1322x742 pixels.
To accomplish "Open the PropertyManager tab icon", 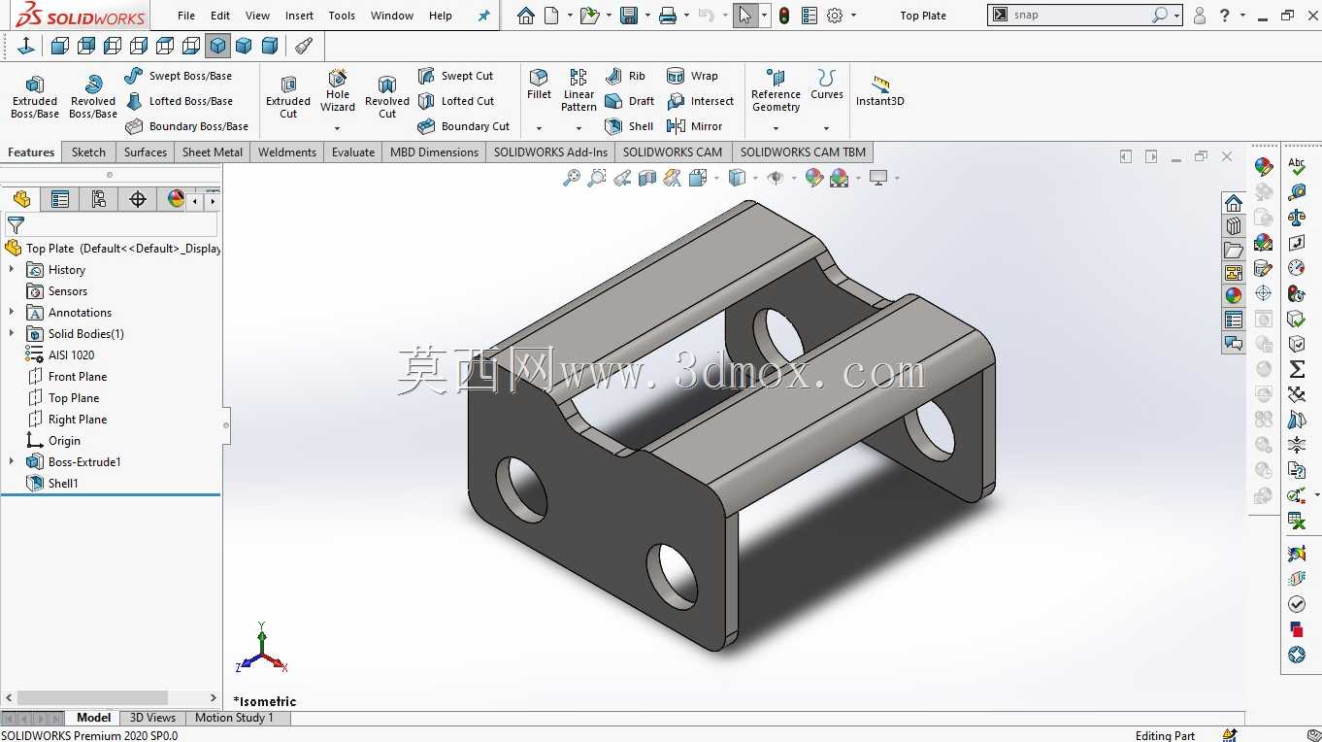I will pyautogui.click(x=60, y=199).
